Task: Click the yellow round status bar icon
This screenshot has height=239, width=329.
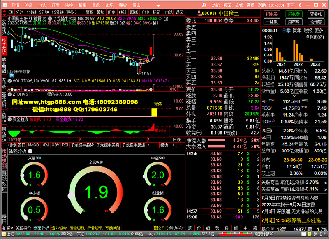Action: 310,234
